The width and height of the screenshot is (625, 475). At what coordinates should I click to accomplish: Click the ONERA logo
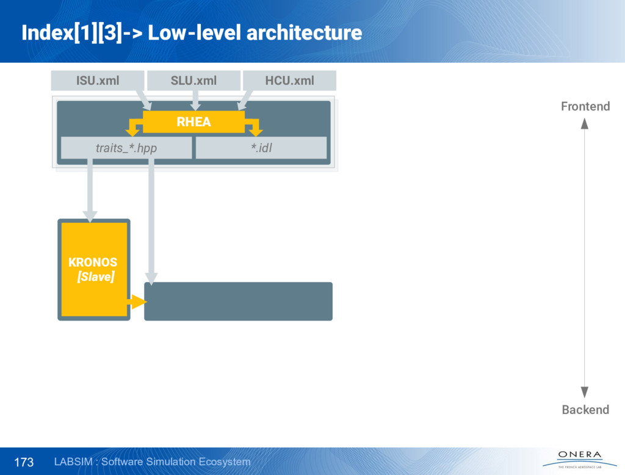(580, 460)
